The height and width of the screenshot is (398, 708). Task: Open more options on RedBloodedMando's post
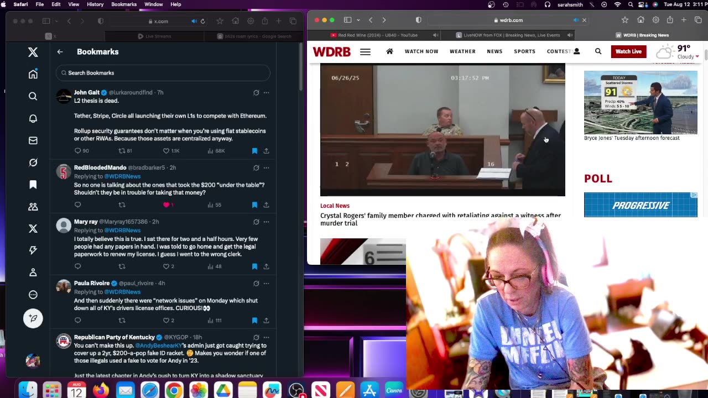(x=266, y=167)
